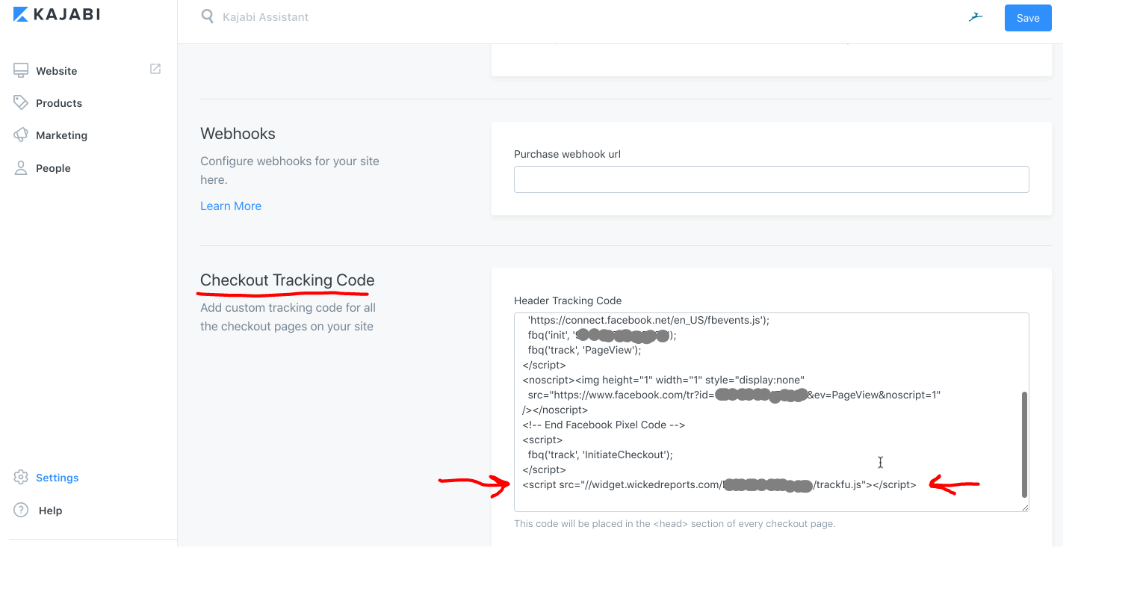The image size is (1140, 601).
Task: Click the Header Tracking Code label
Action: [568, 300]
